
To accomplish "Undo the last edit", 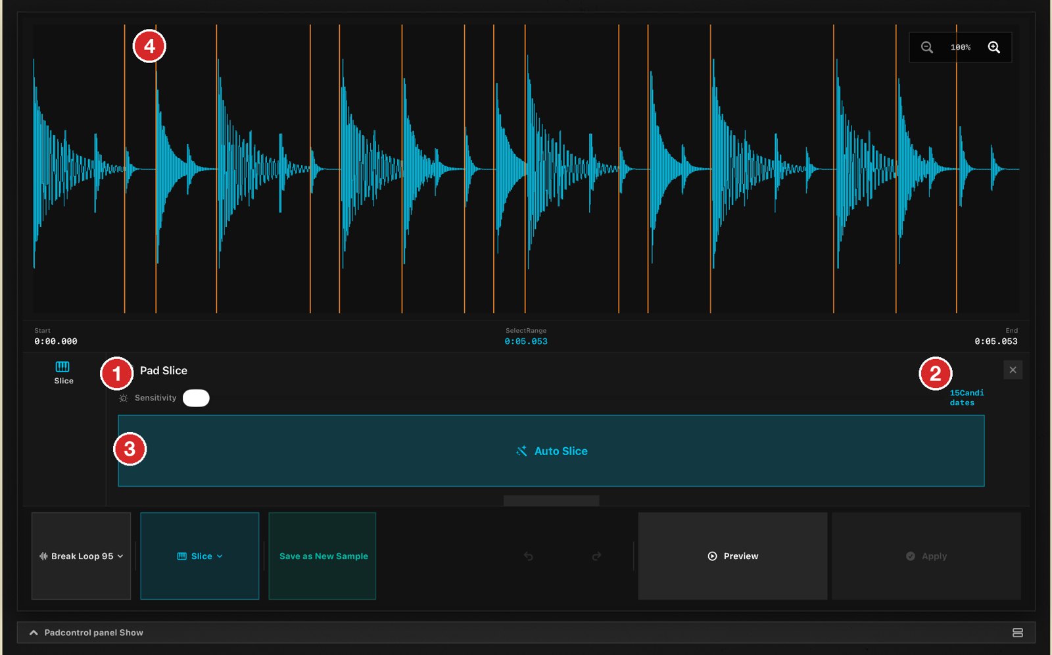I will pos(528,556).
